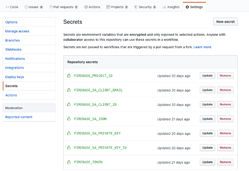Click the Settings gear icon
249x171 pixels.
(187, 7)
